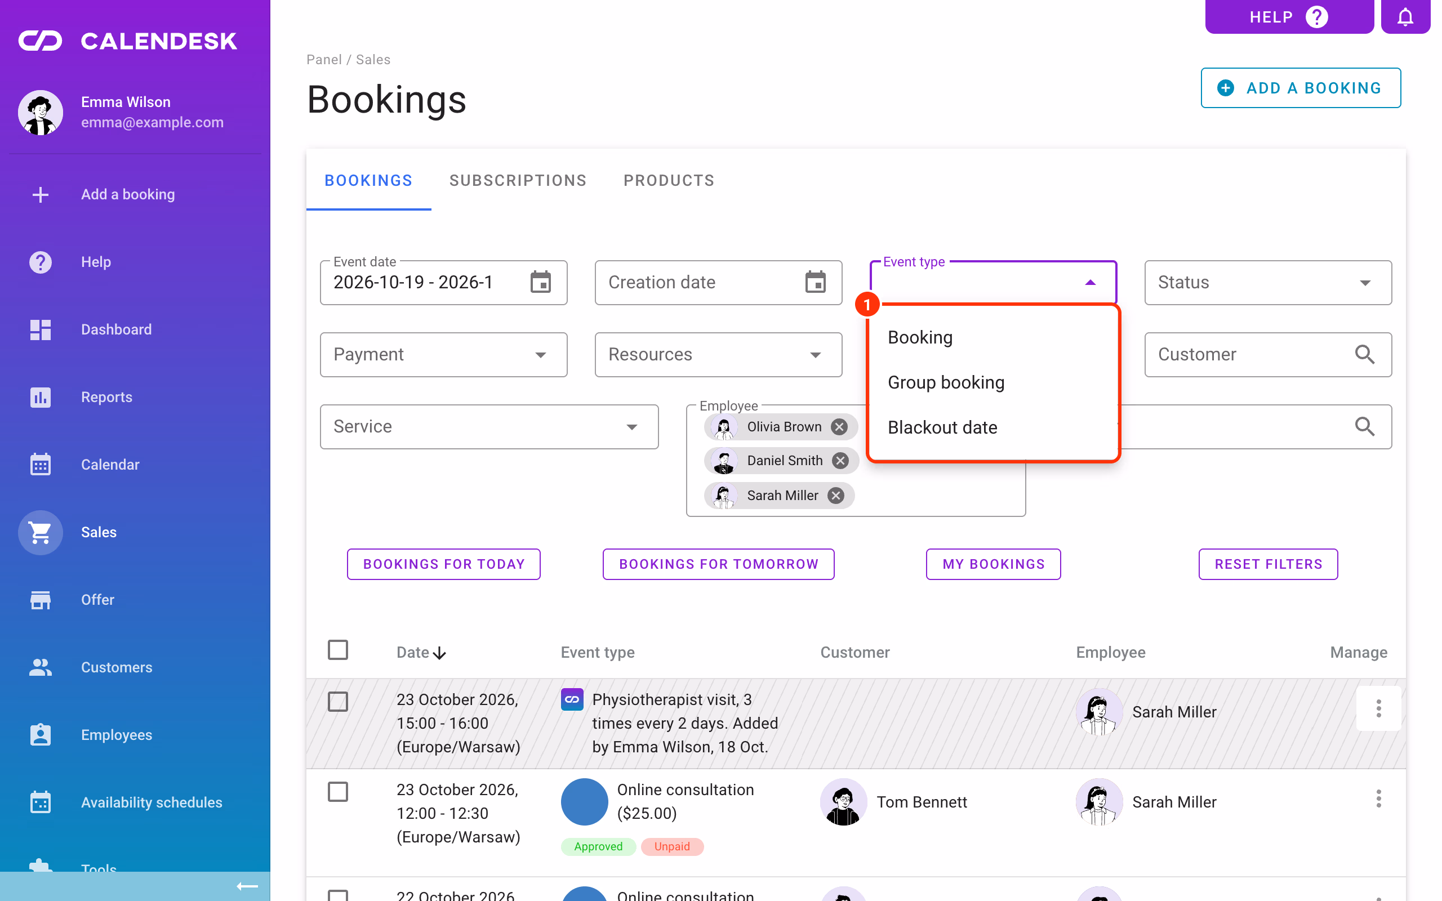Open Offer storefront icon in sidebar
Viewport: 1442px width, 901px height.
point(41,600)
